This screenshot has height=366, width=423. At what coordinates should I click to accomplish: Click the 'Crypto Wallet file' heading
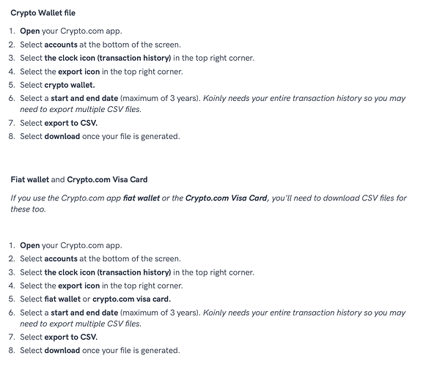coord(43,13)
